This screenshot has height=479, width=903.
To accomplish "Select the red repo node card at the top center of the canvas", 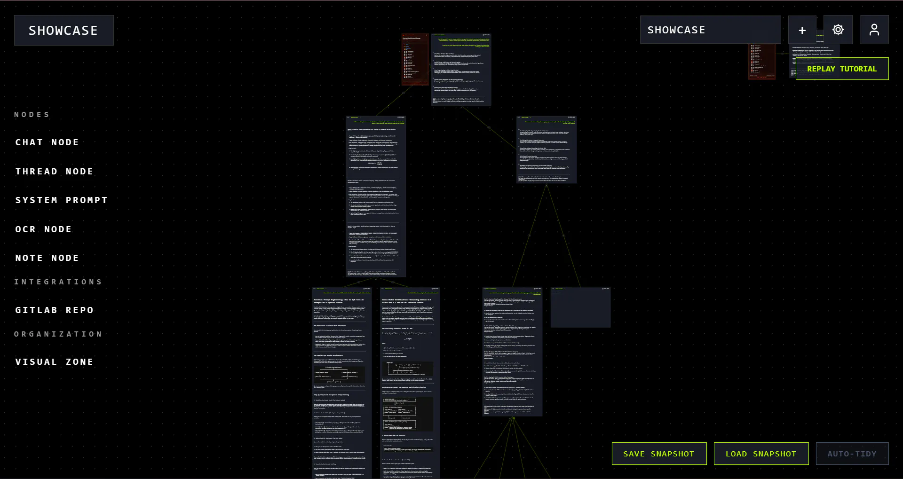I will coord(415,59).
